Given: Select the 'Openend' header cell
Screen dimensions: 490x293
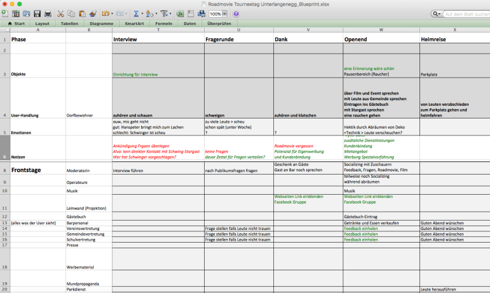Looking at the screenshot, I should 381,39.
